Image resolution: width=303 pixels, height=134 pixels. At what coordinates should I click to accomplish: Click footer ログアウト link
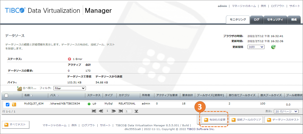[x=88, y=125]
